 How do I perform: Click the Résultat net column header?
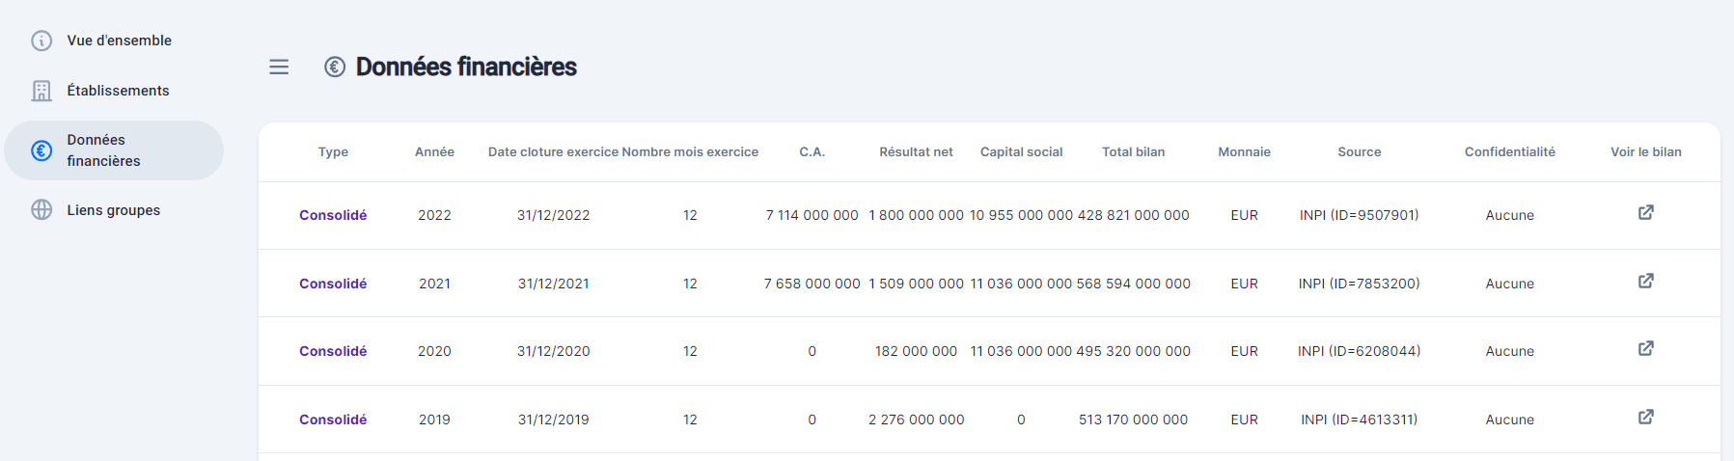click(916, 152)
